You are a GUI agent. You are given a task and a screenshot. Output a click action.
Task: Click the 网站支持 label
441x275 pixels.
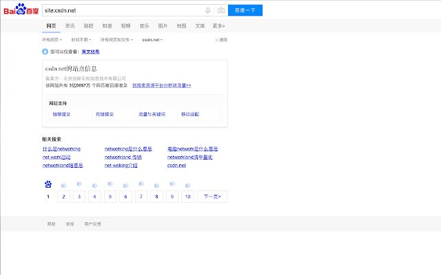58,103
